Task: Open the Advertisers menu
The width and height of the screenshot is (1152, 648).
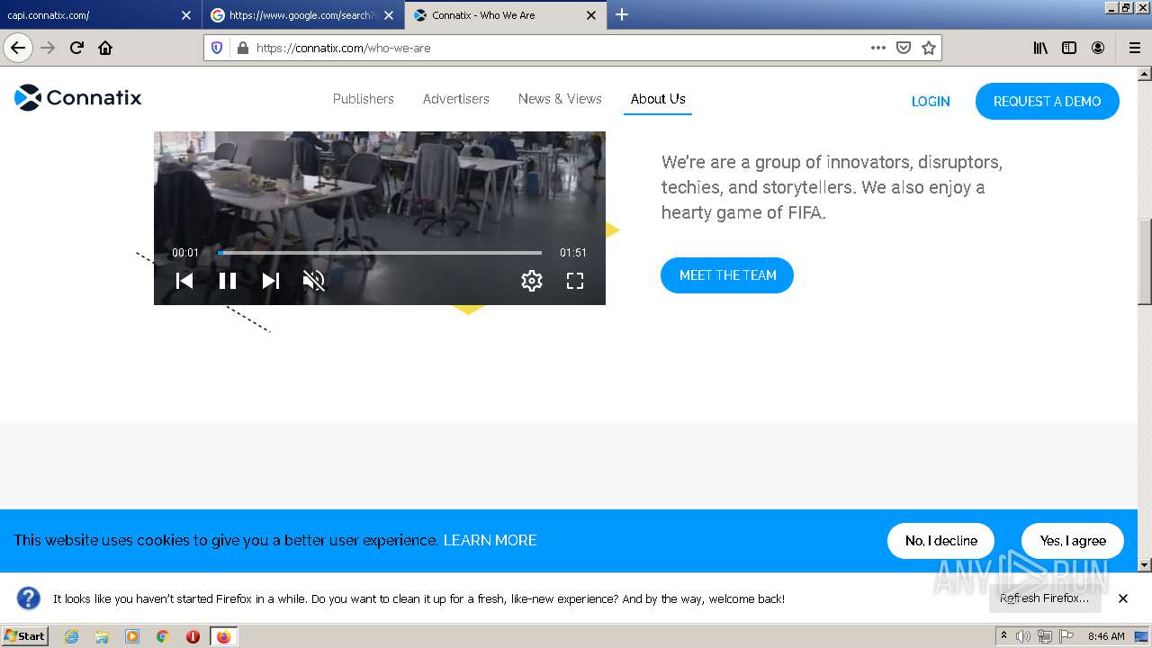Action: tap(456, 99)
